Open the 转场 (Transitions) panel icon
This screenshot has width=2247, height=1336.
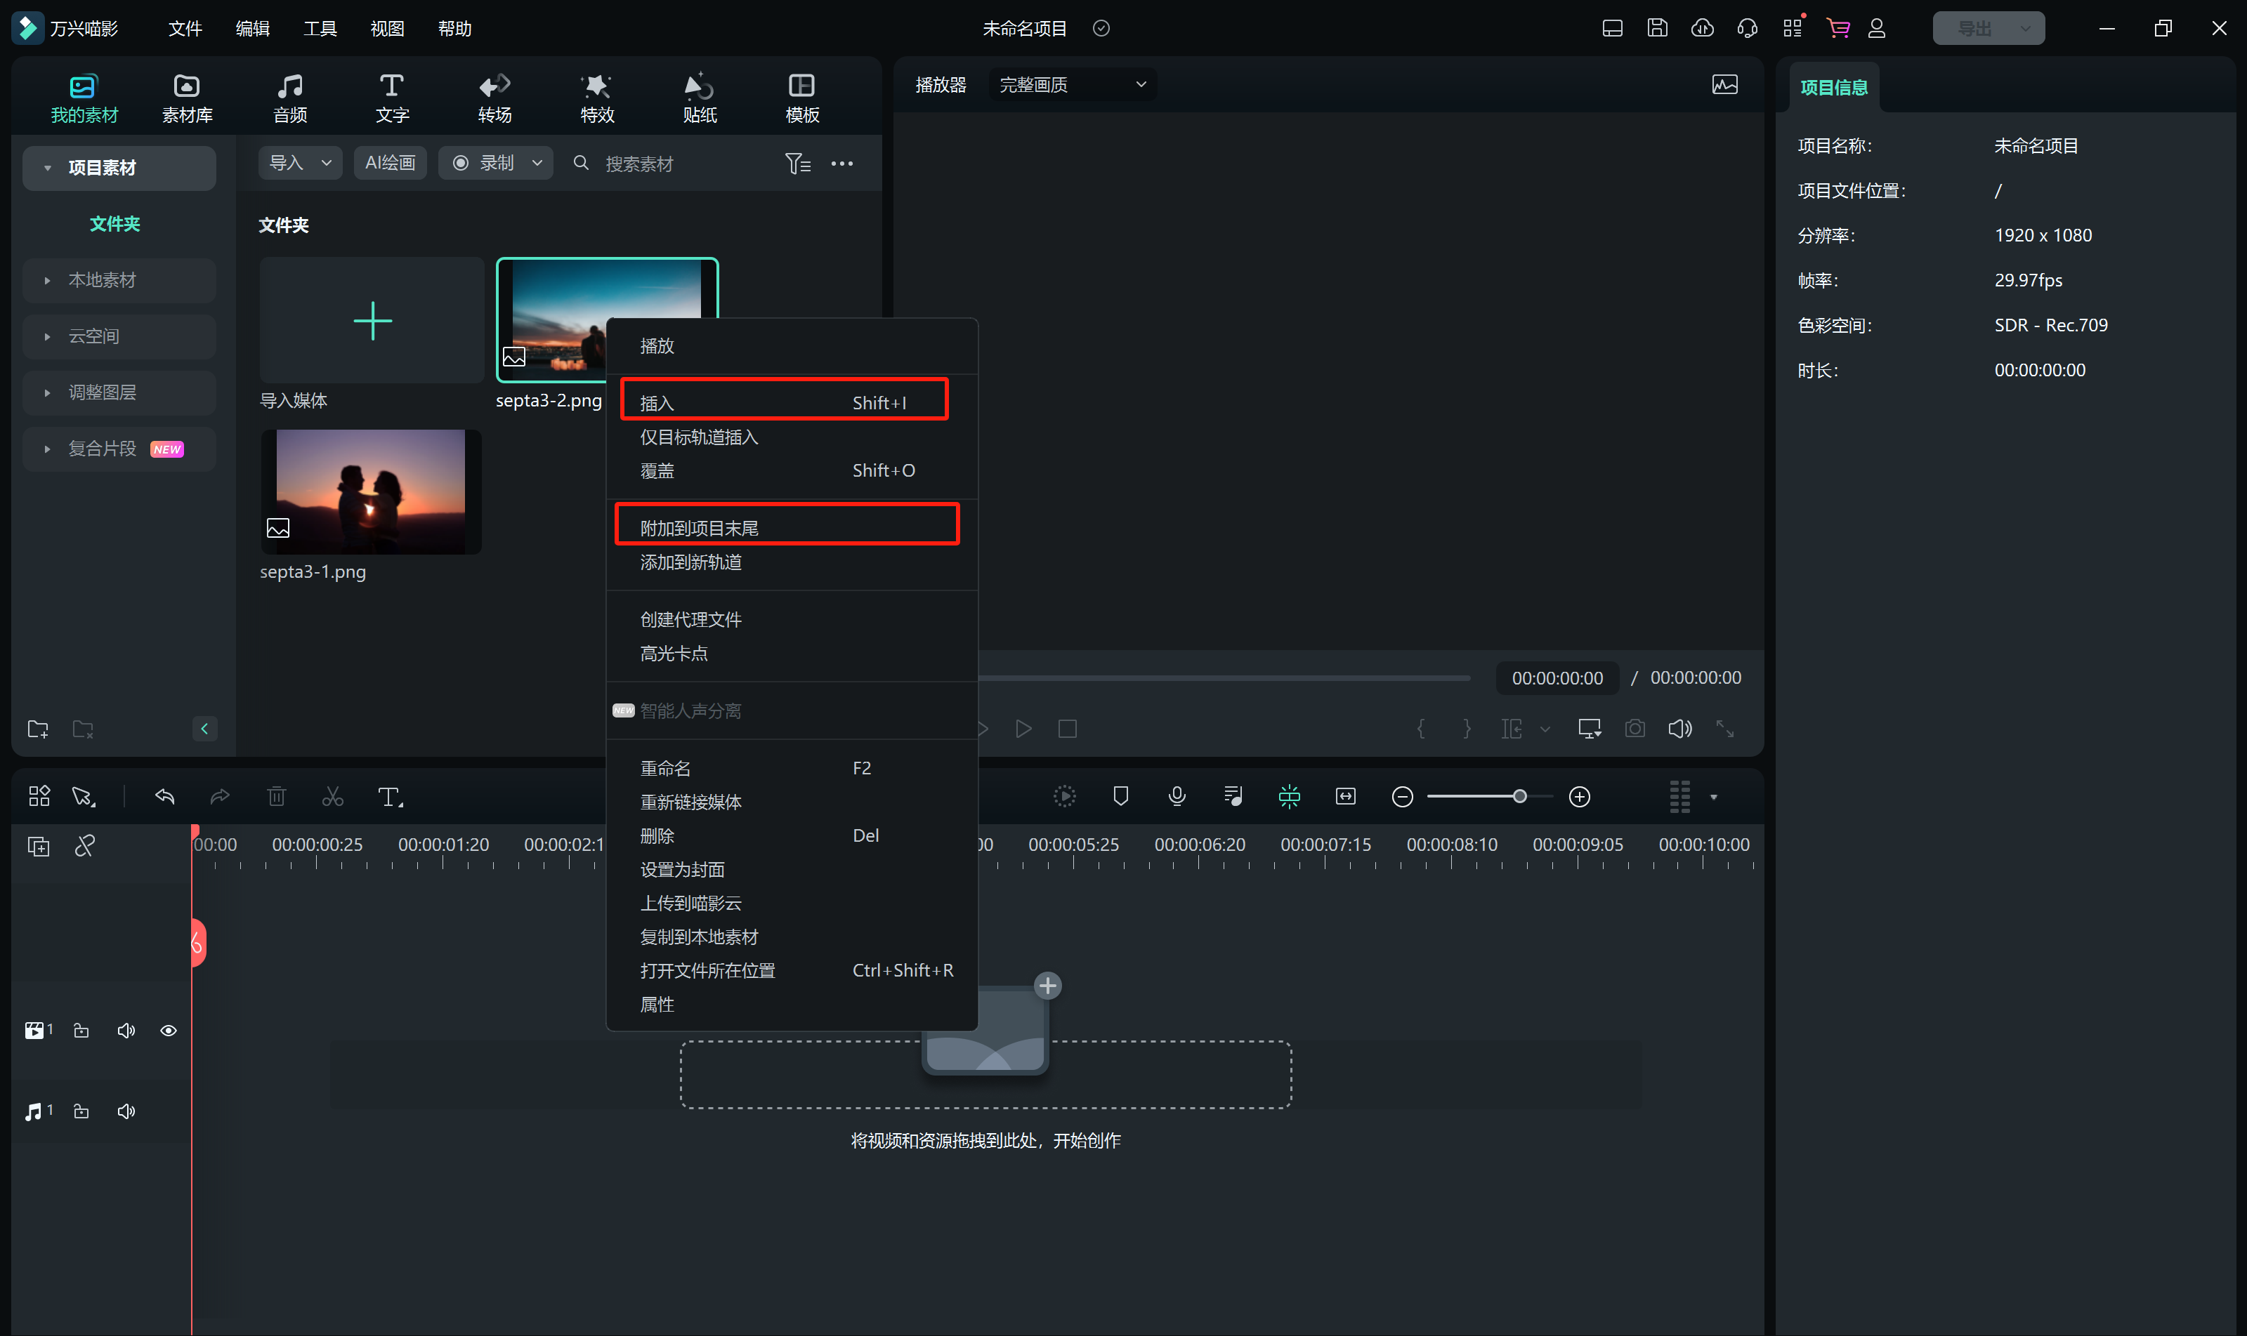coord(494,86)
